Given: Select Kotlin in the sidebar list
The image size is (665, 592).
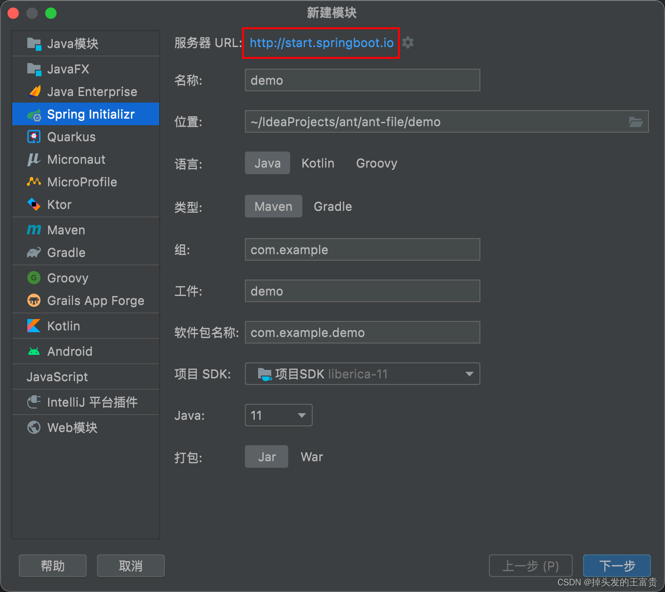Looking at the screenshot, I should tap(86, 326).
